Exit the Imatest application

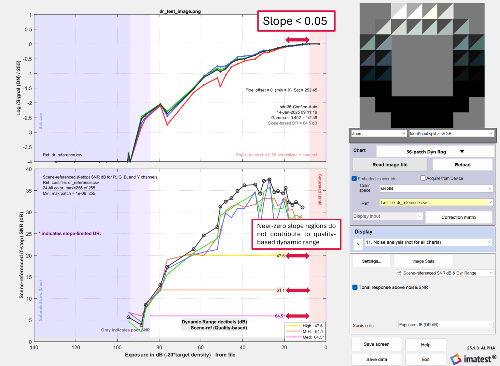coord(425,359)
